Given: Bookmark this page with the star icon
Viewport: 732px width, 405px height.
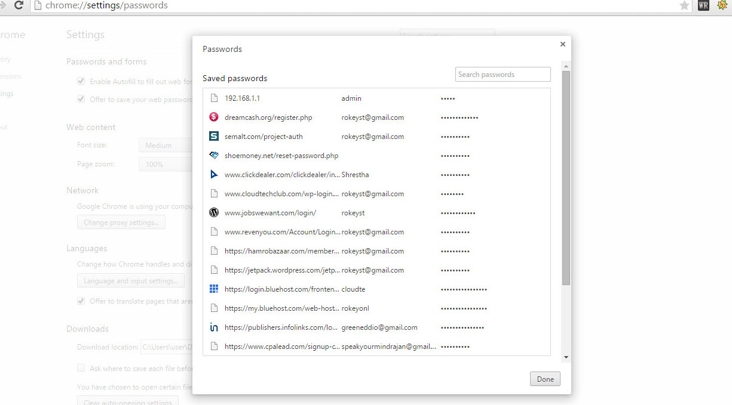Looking at the screenshot, I should coord(684,5).
